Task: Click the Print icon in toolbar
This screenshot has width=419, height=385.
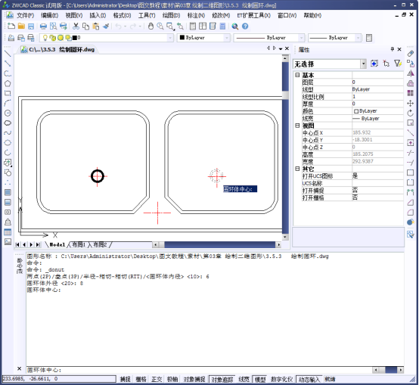Action: (x=43, y=26)
